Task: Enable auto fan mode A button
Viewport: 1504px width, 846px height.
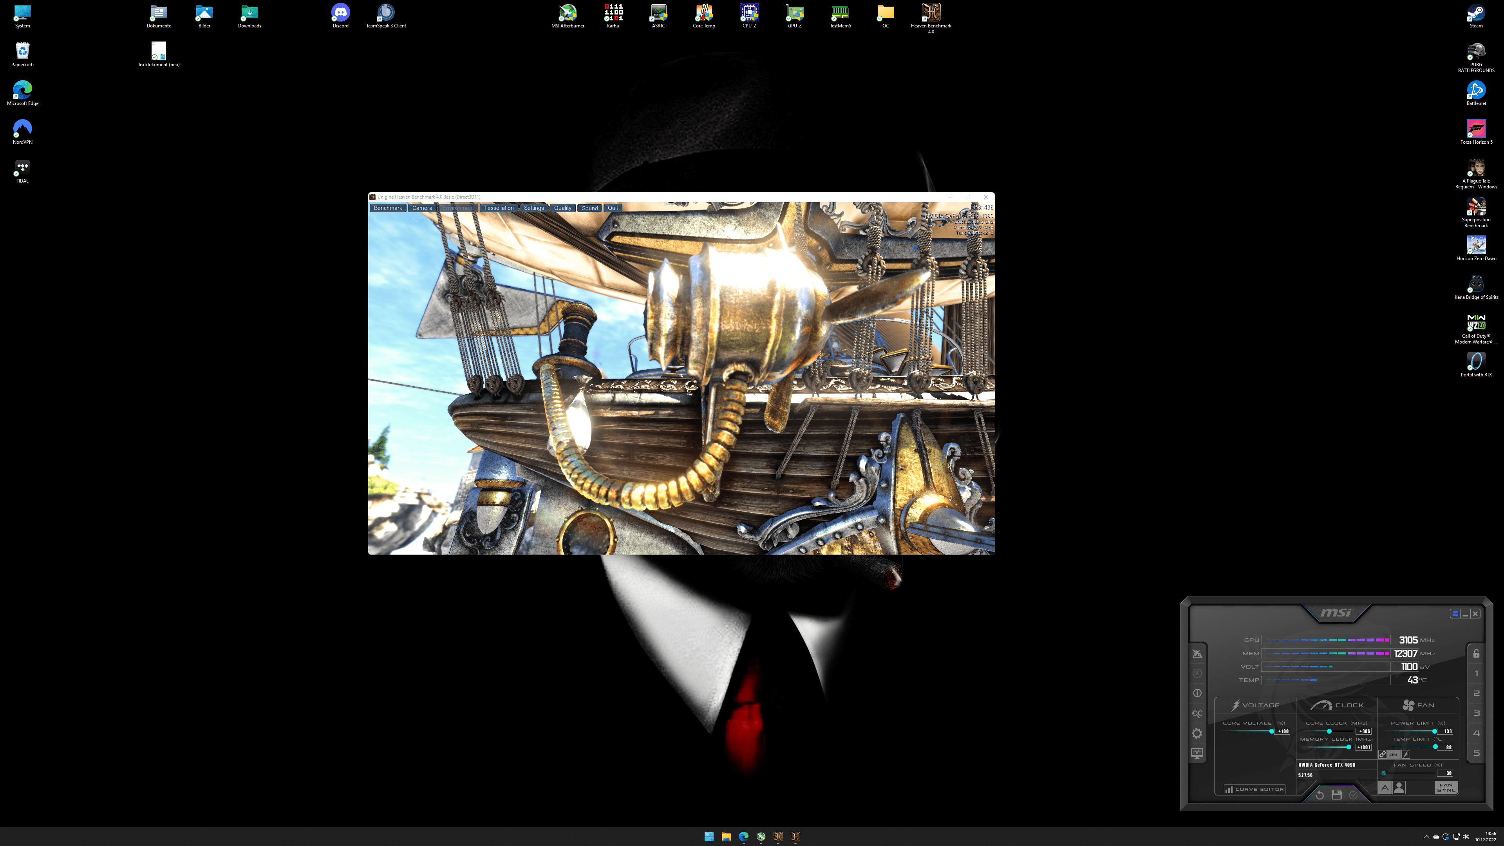Action: (x=1385, y=788)
